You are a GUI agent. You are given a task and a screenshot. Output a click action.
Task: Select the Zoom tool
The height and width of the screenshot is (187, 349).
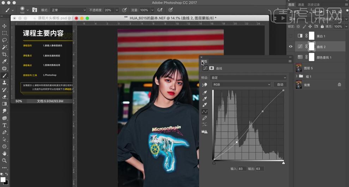point(4,161)
